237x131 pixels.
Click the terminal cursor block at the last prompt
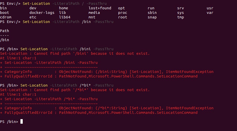point(21,122)
